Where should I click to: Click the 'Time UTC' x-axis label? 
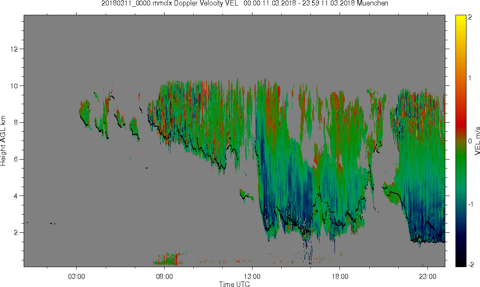[x=234, y=284]
